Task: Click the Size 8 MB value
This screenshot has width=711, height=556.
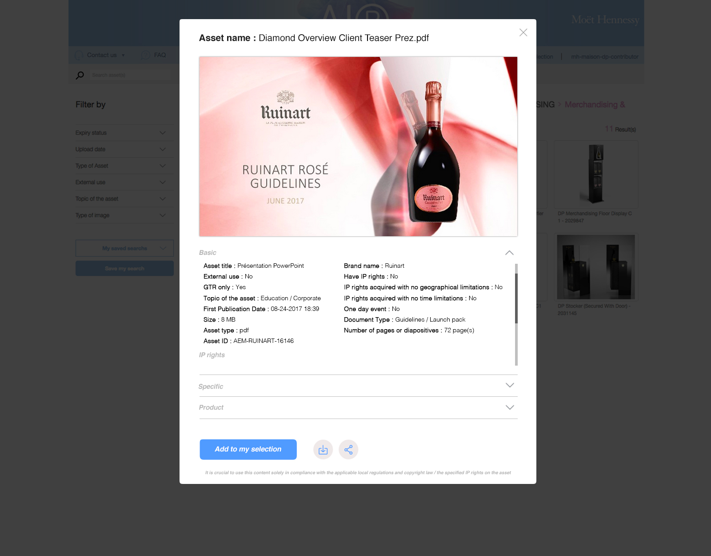Action: tap(228, 320)
